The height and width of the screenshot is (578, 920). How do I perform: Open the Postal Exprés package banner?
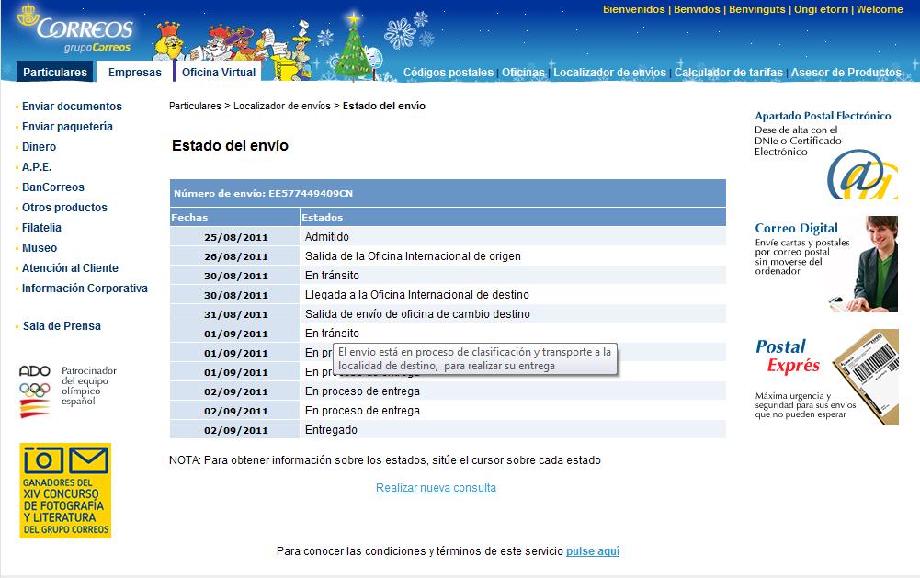(x=866, y=377)
